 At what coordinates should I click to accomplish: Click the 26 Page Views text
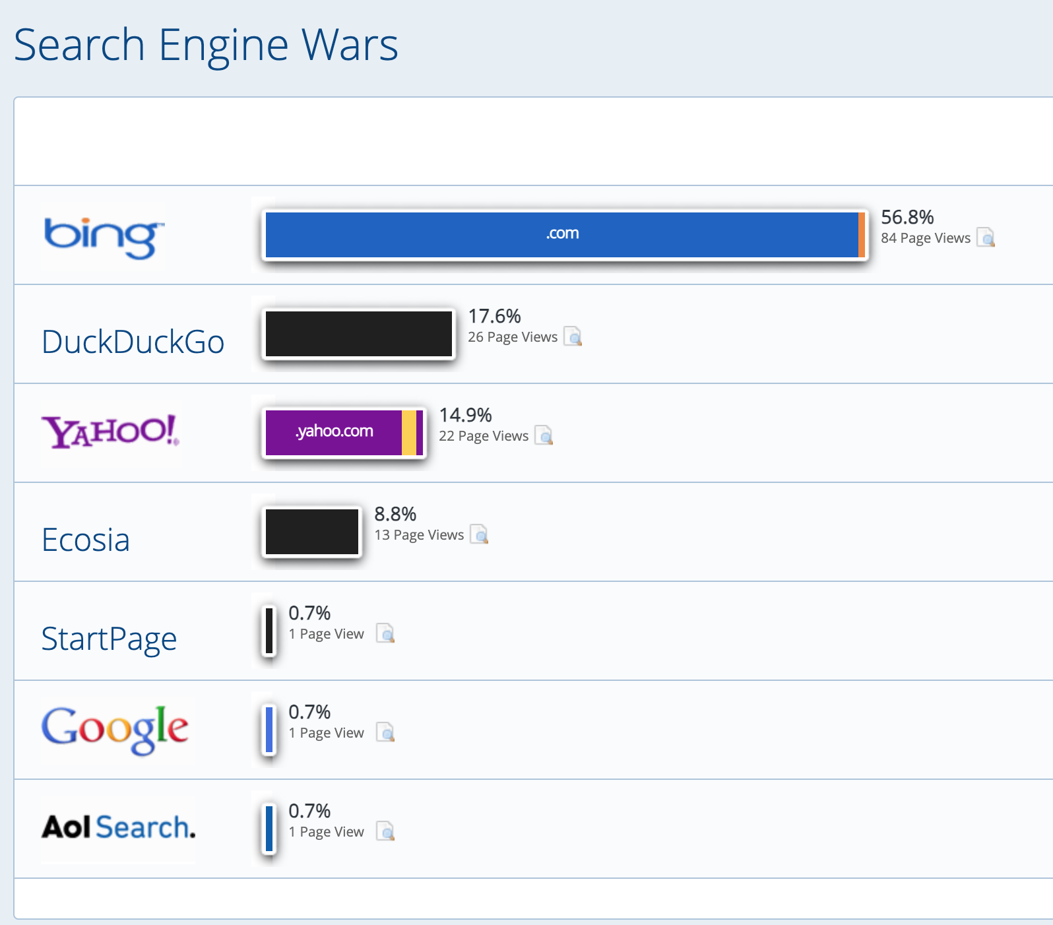513,337
